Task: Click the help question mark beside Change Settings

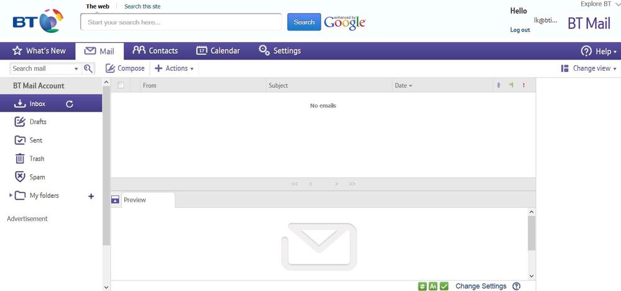Action: click(x=517, y=286)
